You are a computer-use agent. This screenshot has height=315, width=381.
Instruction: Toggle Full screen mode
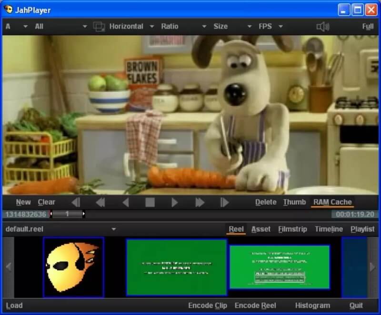click(367, 27)
